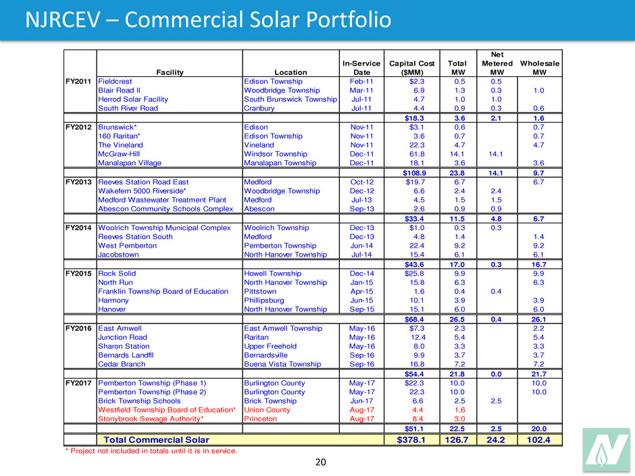Select the Wakefern 5000 Riverside* cell
The width and height of the screenshot is (635, 476).
pyautogui.click(x=142, y=191)
